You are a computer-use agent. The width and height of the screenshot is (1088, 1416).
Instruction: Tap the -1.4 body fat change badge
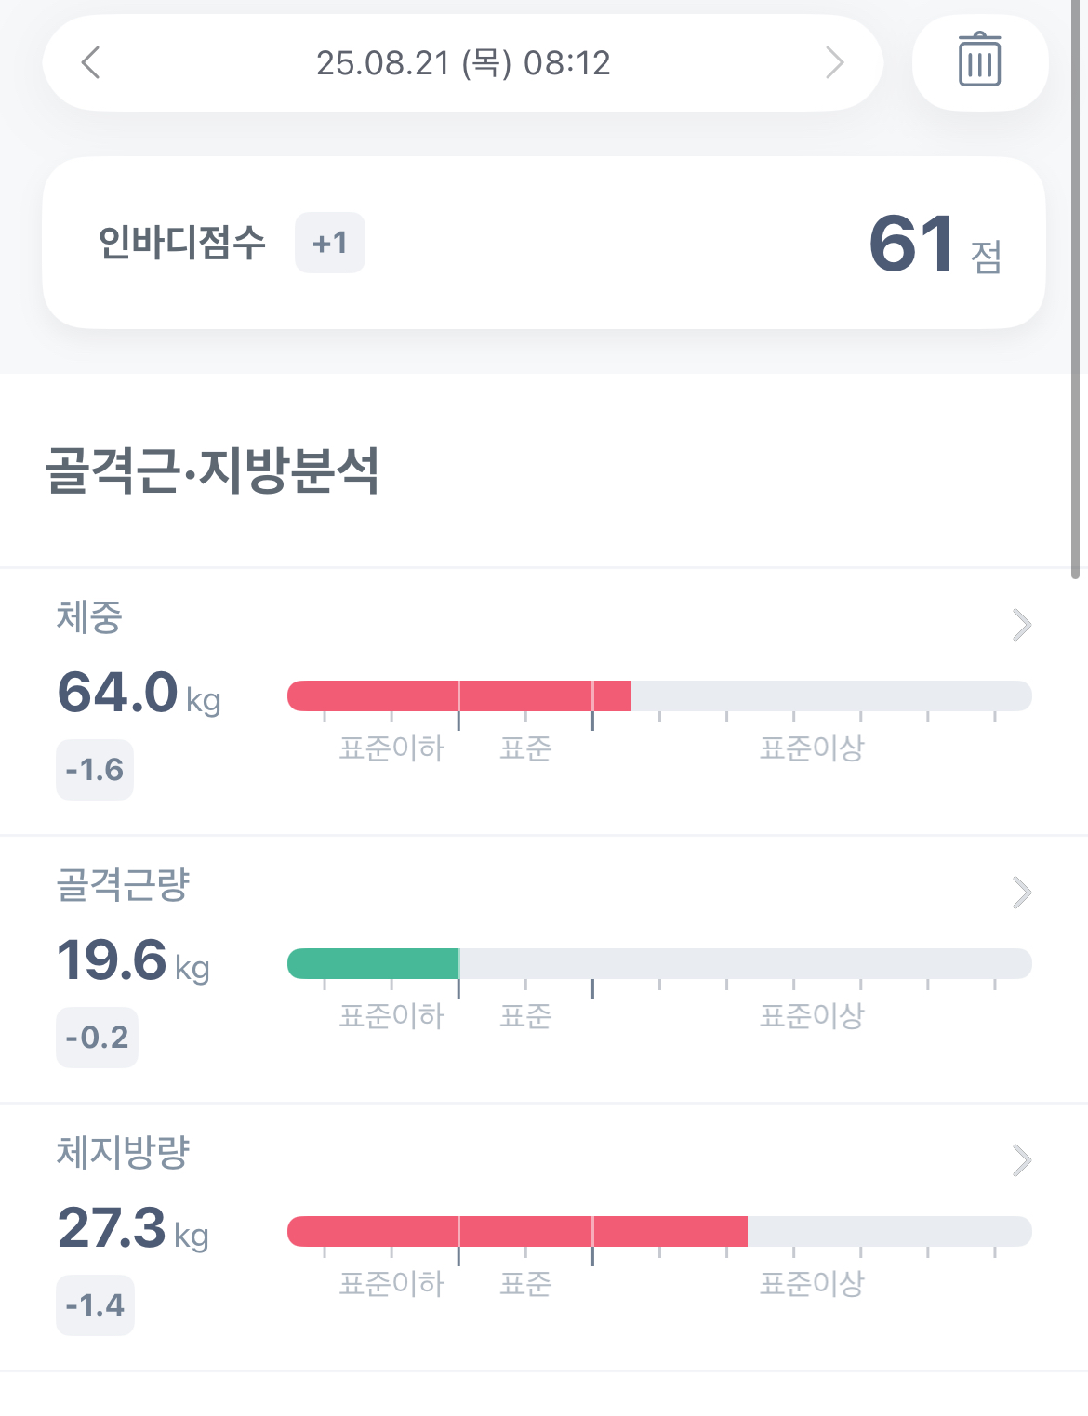95,1305
